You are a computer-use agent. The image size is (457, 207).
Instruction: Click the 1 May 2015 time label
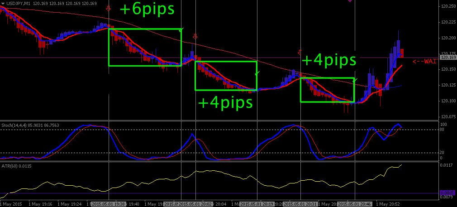pos(11,204)
